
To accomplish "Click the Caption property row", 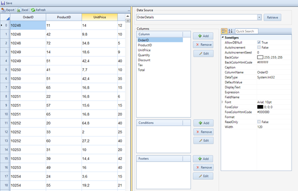I will pyautogui.click(x=256, y=67).
